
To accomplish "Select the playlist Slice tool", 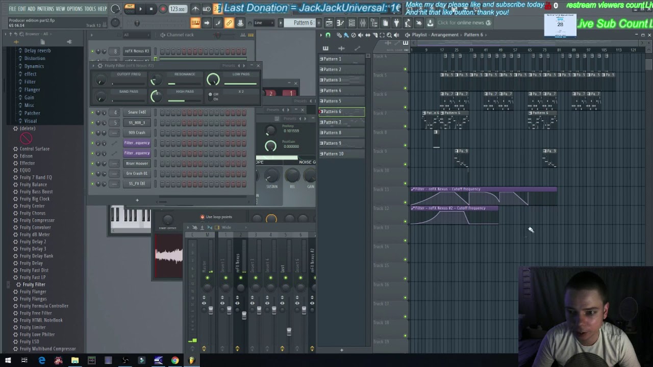I will coord(375,35).
